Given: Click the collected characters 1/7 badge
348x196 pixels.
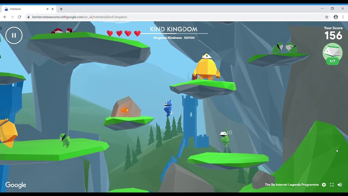Looking at the screenshot, I should pos(332,54).
